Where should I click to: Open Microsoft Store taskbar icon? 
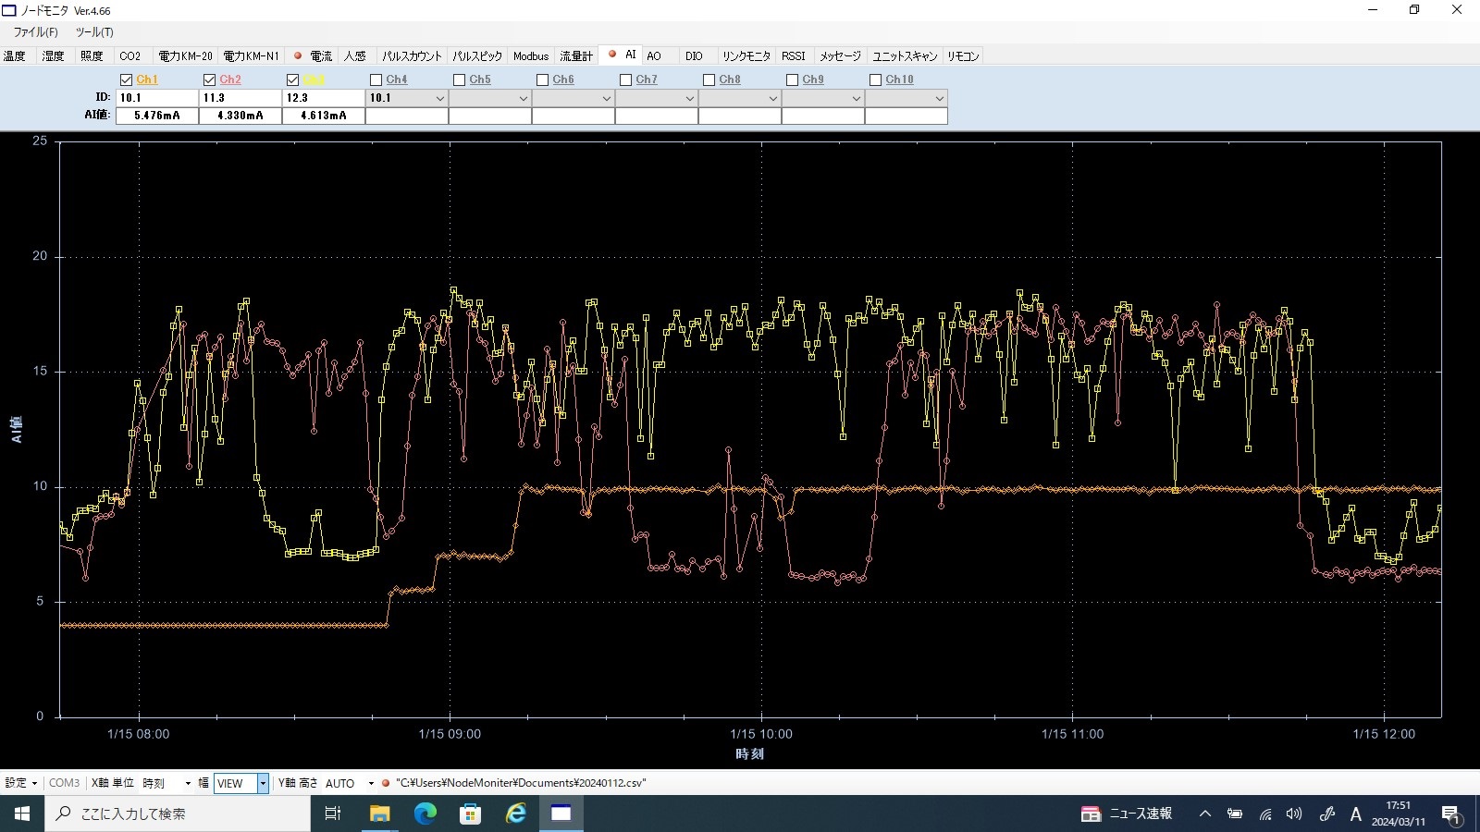click(470, 814)
